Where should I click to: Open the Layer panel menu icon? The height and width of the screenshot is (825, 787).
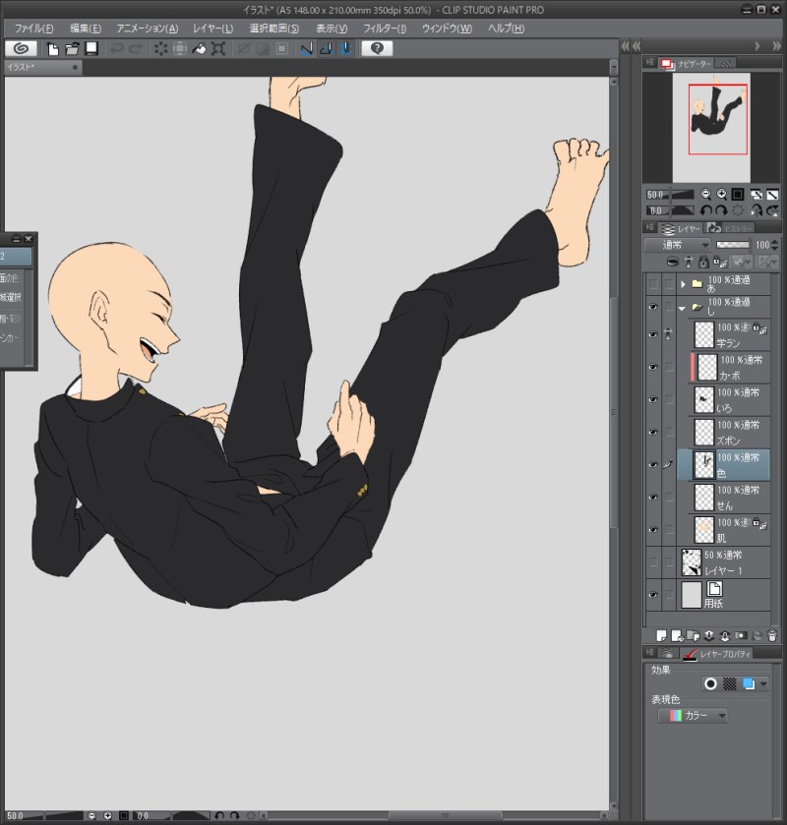(649, 228)
